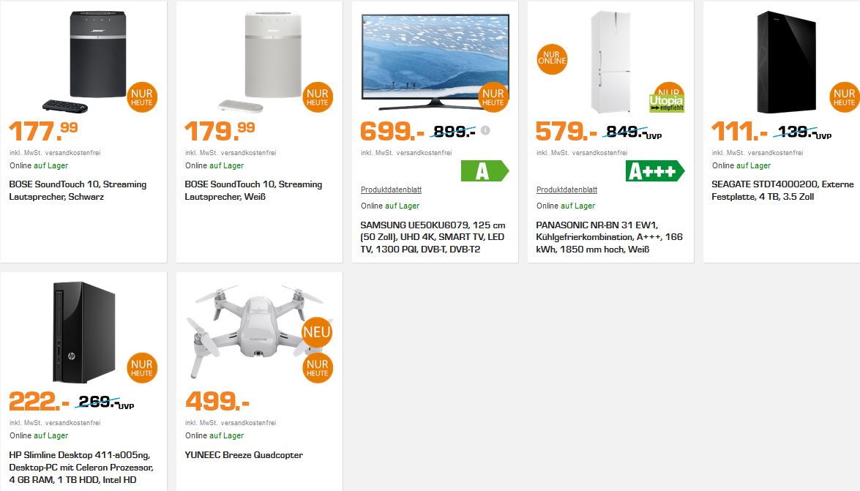Click the A+++ energy efficiency label
Viewport: 860px width, 491px height.
click(x=655, y=171)
